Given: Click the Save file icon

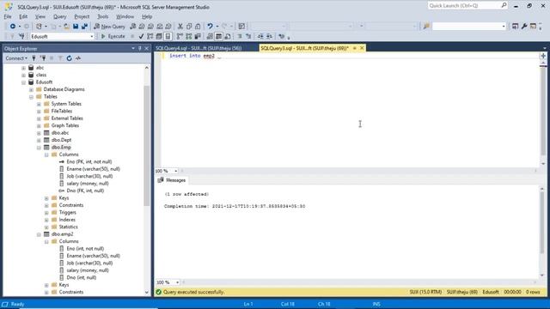Looking at the screenshot, I should [x=76, y=27].
